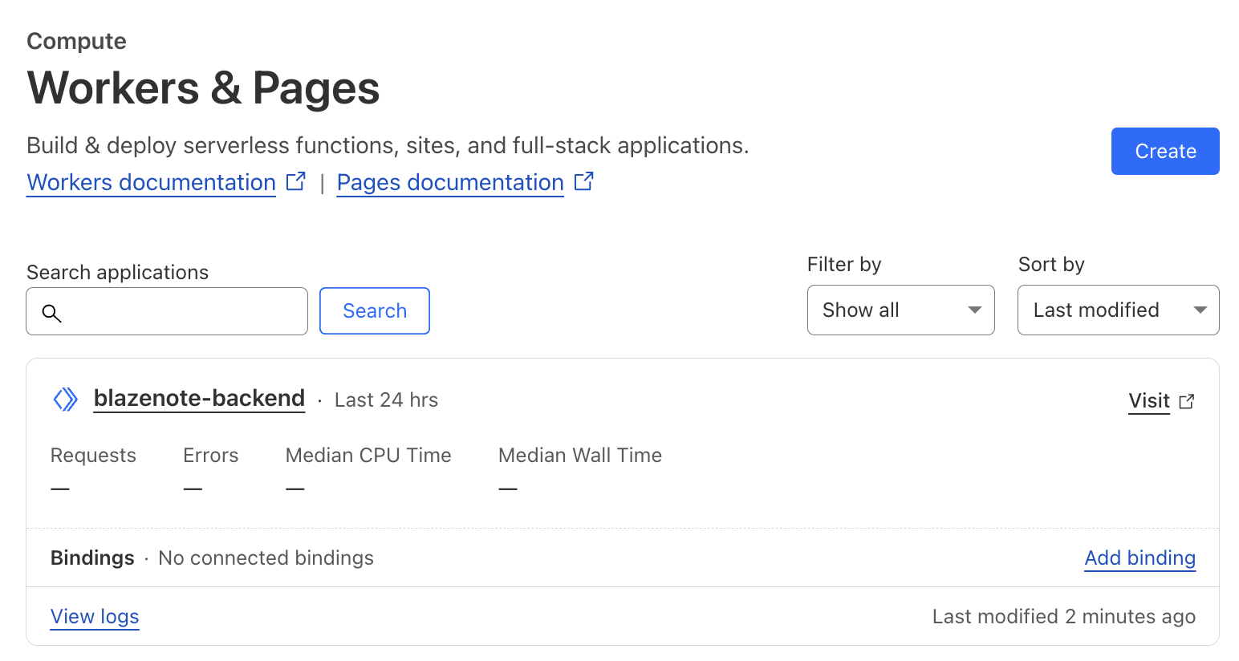Click the caret arrow in Filter by box

[x=974, y=310]
